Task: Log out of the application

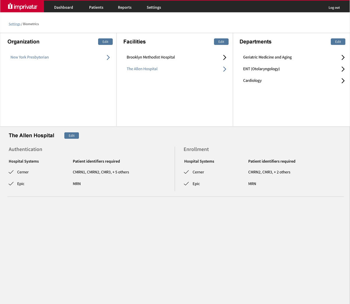Action: click(334, 8)
